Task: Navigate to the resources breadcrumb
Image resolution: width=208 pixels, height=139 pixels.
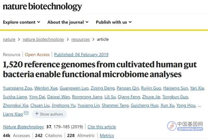Action: (81, 39)
